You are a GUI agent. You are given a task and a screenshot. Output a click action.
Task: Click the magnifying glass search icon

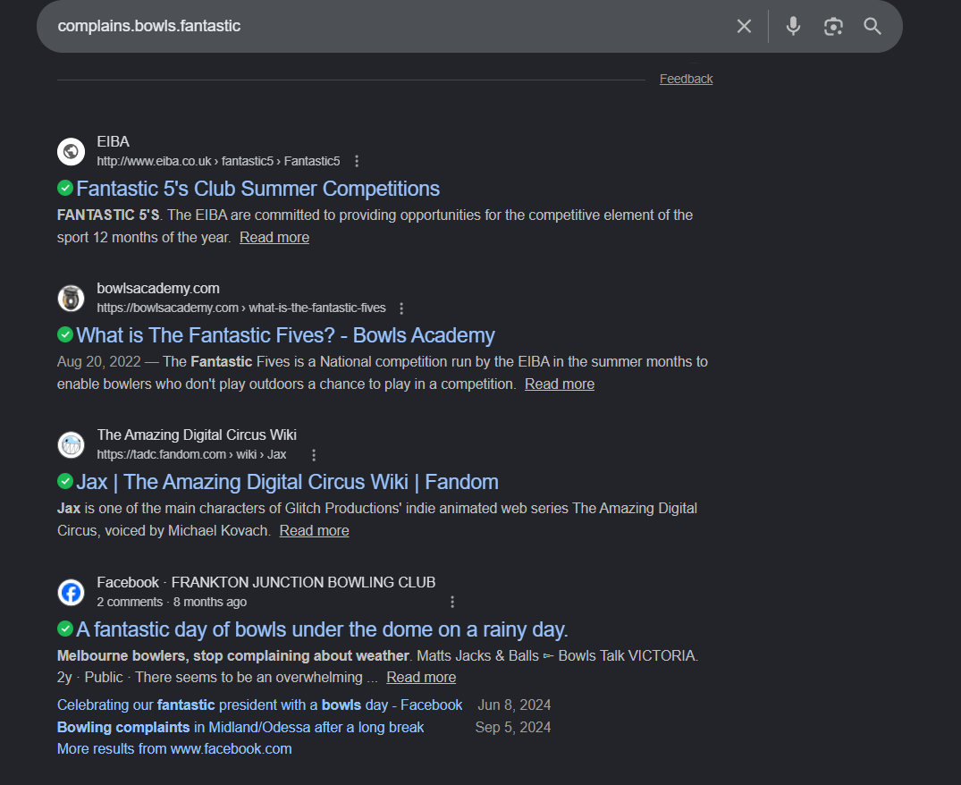[x=872, y=26]
